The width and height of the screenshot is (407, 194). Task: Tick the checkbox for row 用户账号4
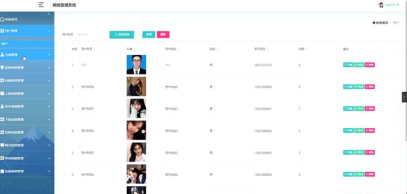point(64,174)
